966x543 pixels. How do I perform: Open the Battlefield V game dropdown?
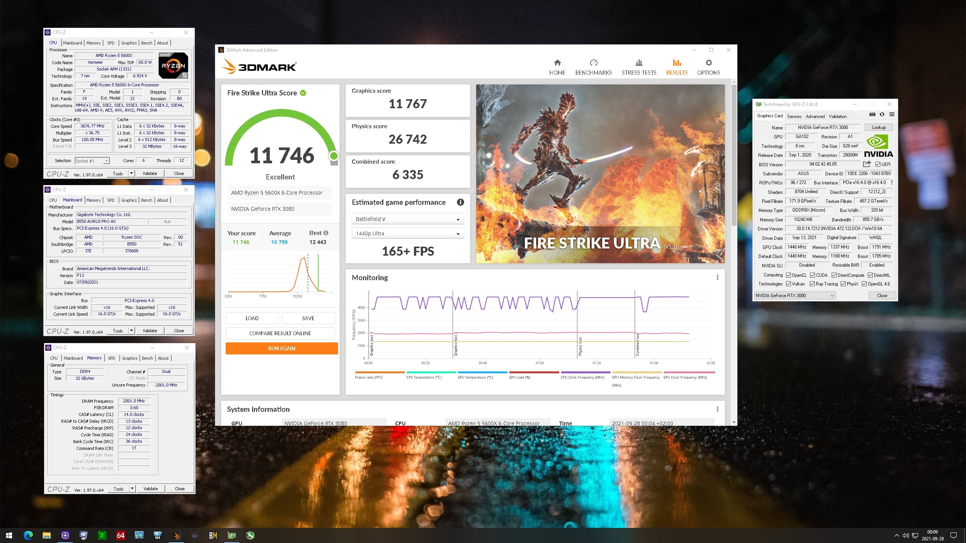[408, 219]
